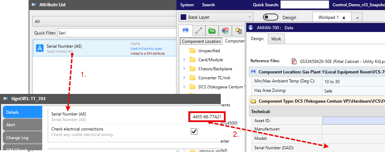
Task: Open the GS33K50K20-50E Rittal Cabinet reference file
Action: [342, 61]
